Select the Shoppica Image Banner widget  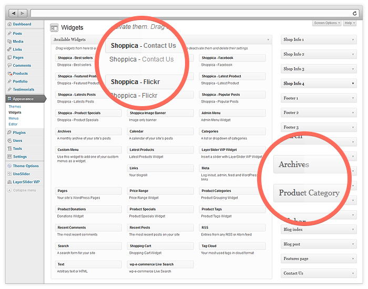coord(160,113)
